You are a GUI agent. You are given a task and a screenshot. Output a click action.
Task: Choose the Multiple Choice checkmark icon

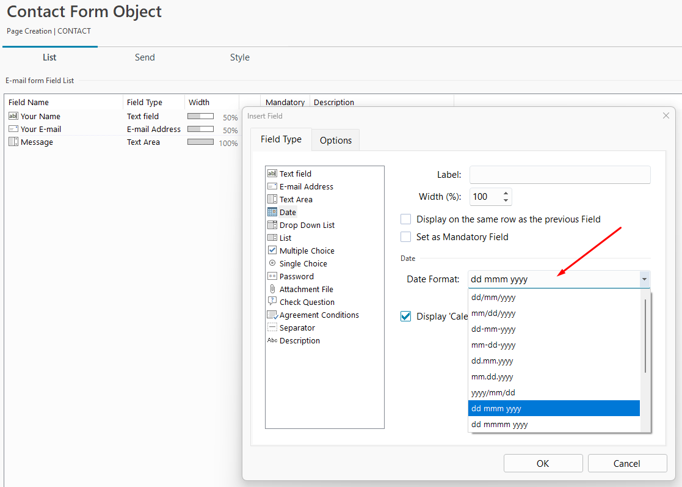click(x=272, y=251)
